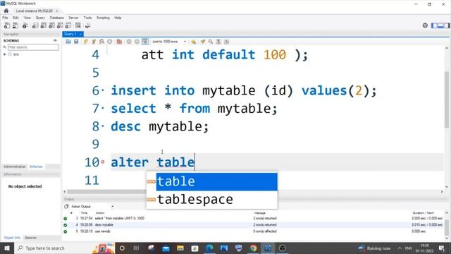The image size is (451, 254).
Task: Open the View menu
Action: point(27,18)
